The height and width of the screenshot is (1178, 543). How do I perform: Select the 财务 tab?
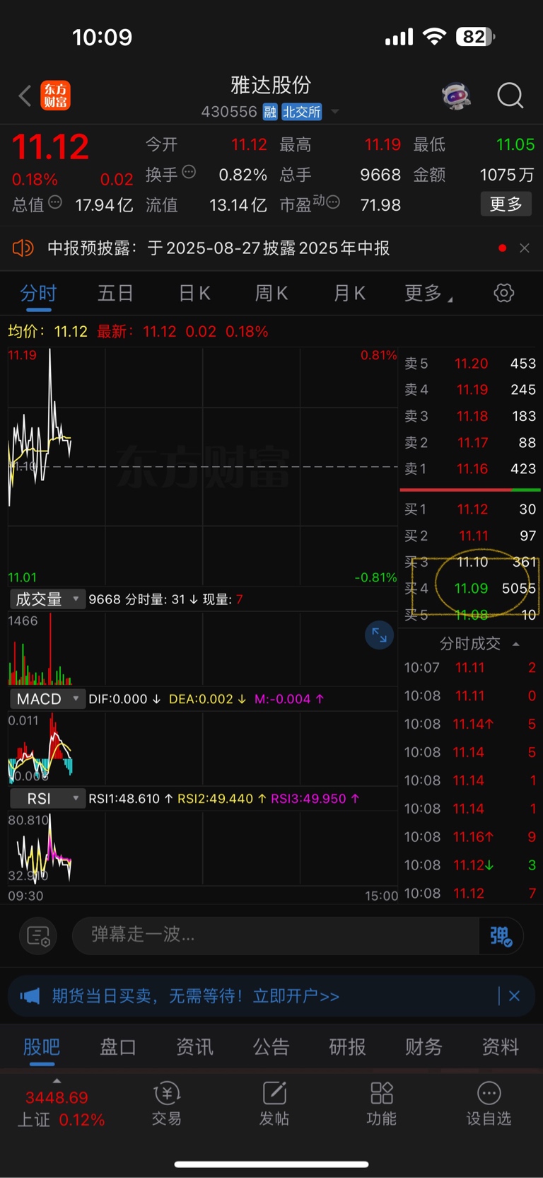point(424,1047)
